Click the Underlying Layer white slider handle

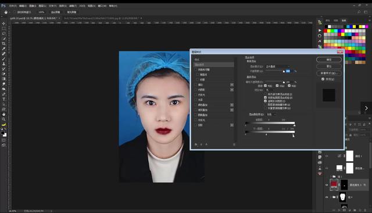[x=293, y=134]
